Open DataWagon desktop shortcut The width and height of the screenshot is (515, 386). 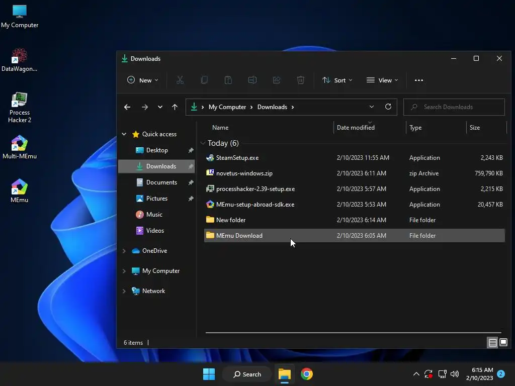[x=20, y=60]
